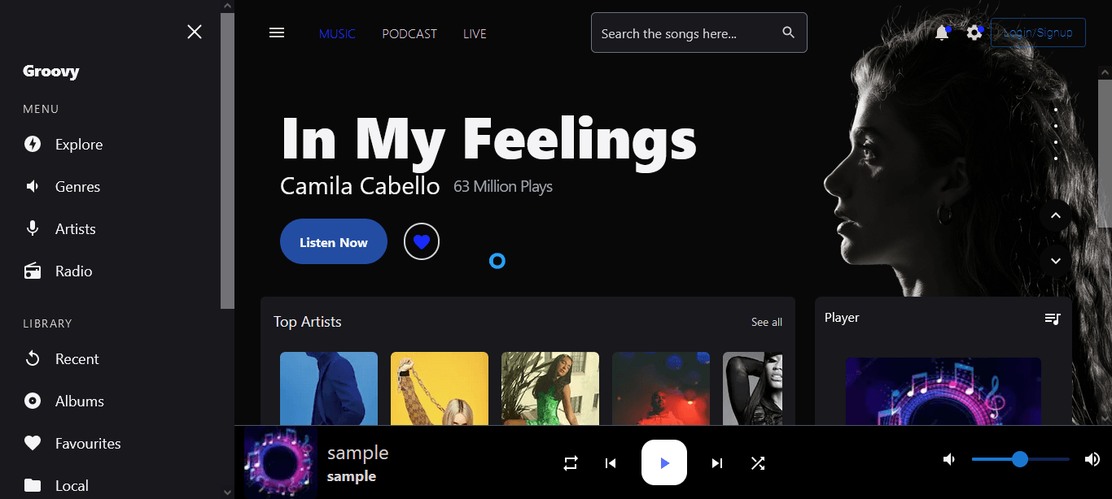1112x499 pixels.
Task: Toggle the repeat button
Action: 571,463
